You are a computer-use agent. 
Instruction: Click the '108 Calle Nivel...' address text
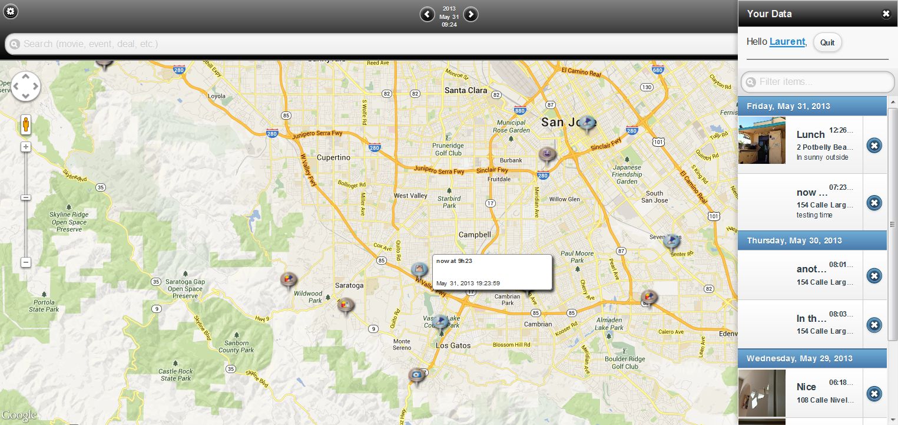click(825, 400)
